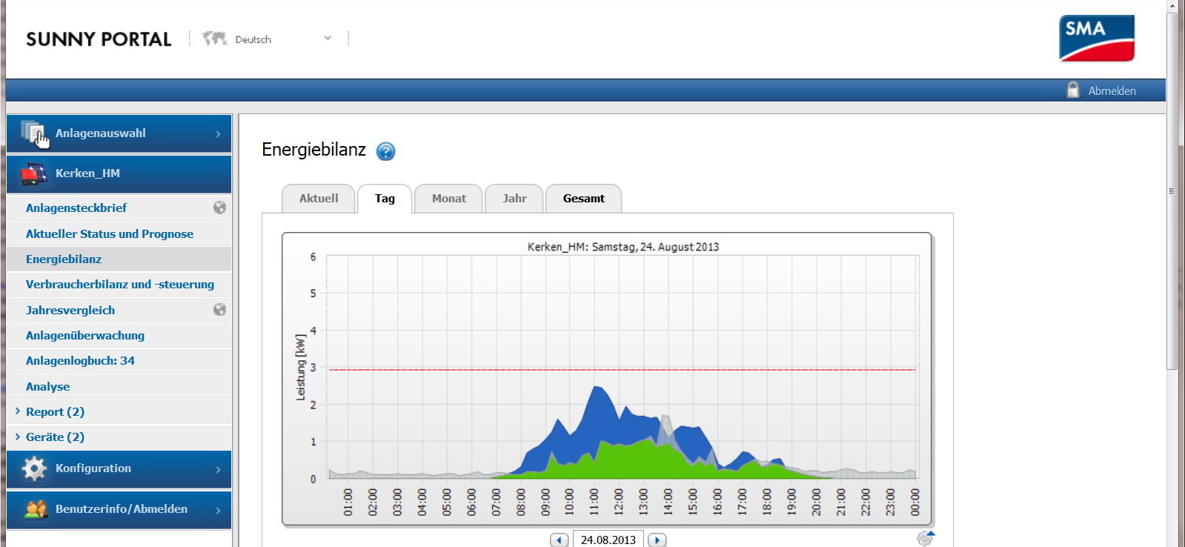This screenshot has height=547, width=1185.
Task: Click the Abmelden logout link
Action: point(1112,90)
